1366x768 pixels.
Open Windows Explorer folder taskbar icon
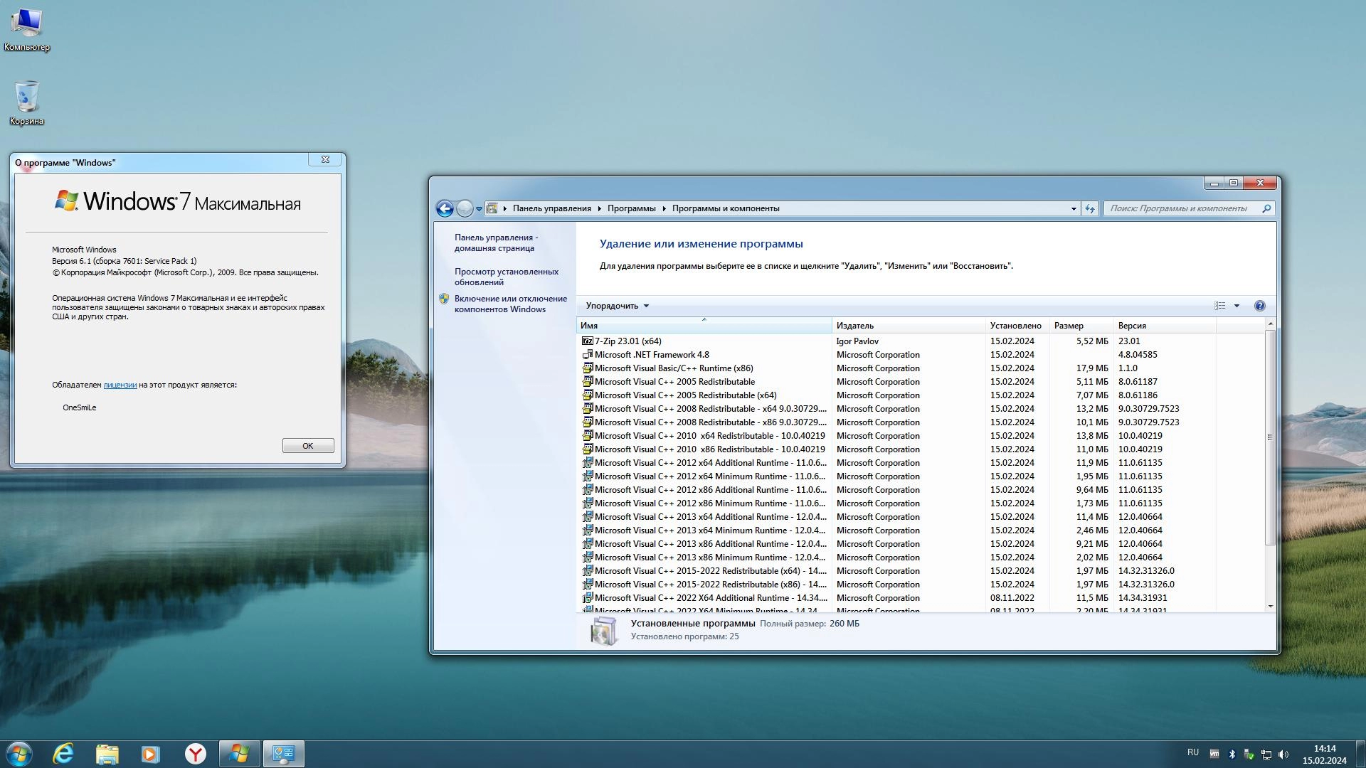(x=107, y=754)
